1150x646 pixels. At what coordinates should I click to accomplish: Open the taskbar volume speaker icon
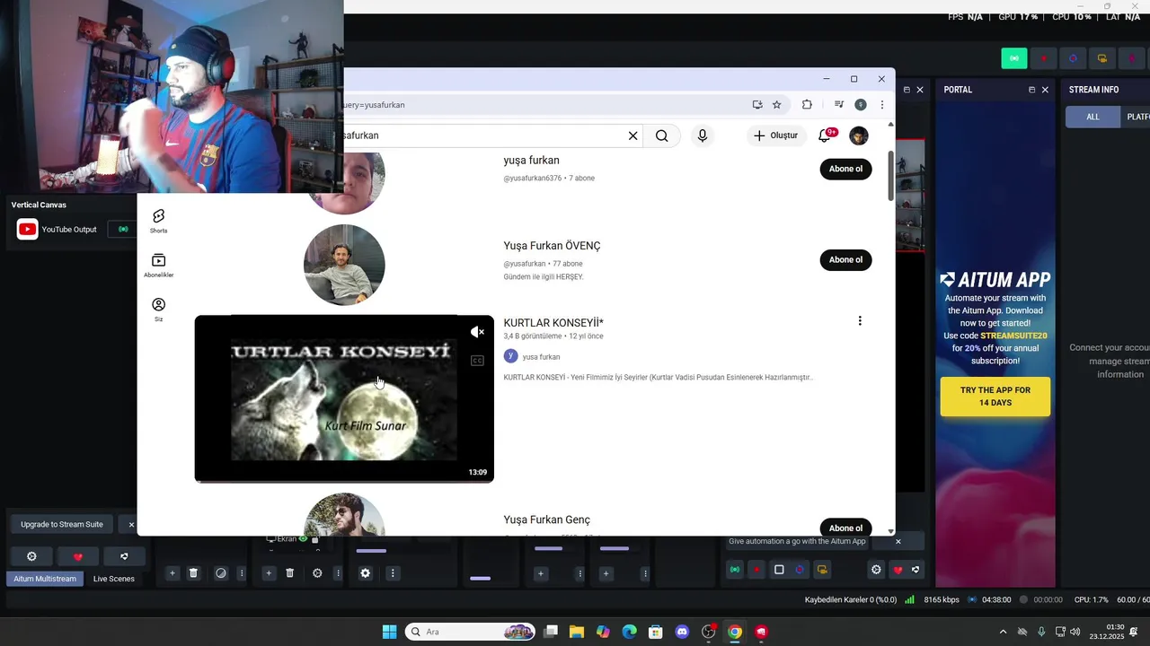click(1075, 632)
